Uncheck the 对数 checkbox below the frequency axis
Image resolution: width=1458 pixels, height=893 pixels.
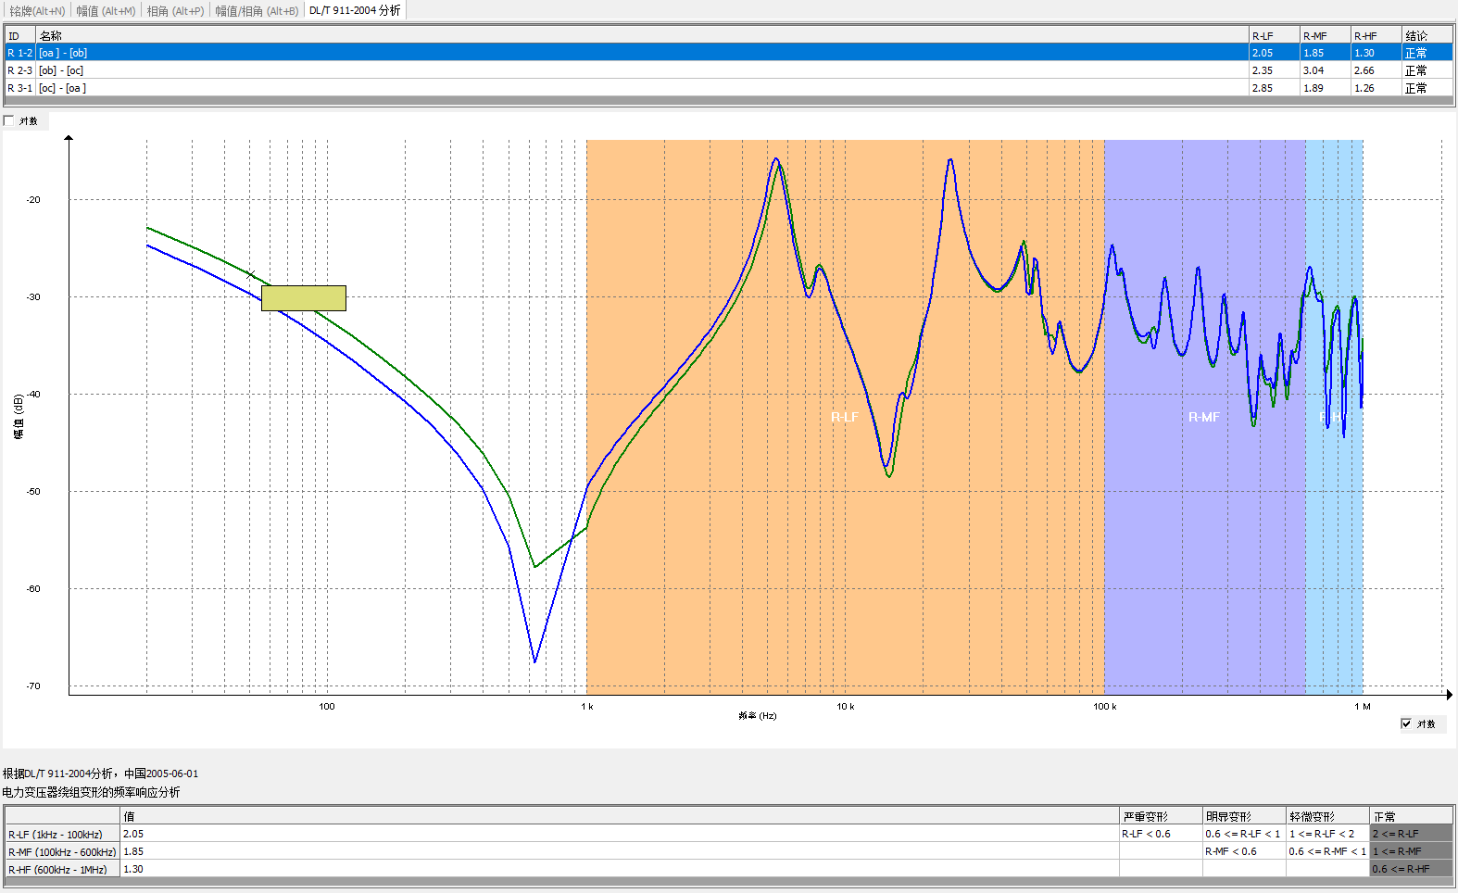click(1406, 723)
